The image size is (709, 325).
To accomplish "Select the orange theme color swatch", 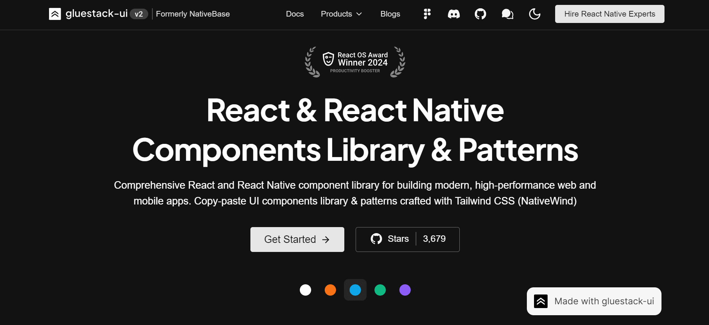I will tap(330, 290).
